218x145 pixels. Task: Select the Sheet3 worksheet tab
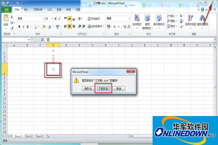(x=39, y=136)
